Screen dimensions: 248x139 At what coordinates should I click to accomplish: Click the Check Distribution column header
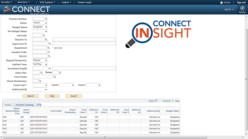[70, 111]
